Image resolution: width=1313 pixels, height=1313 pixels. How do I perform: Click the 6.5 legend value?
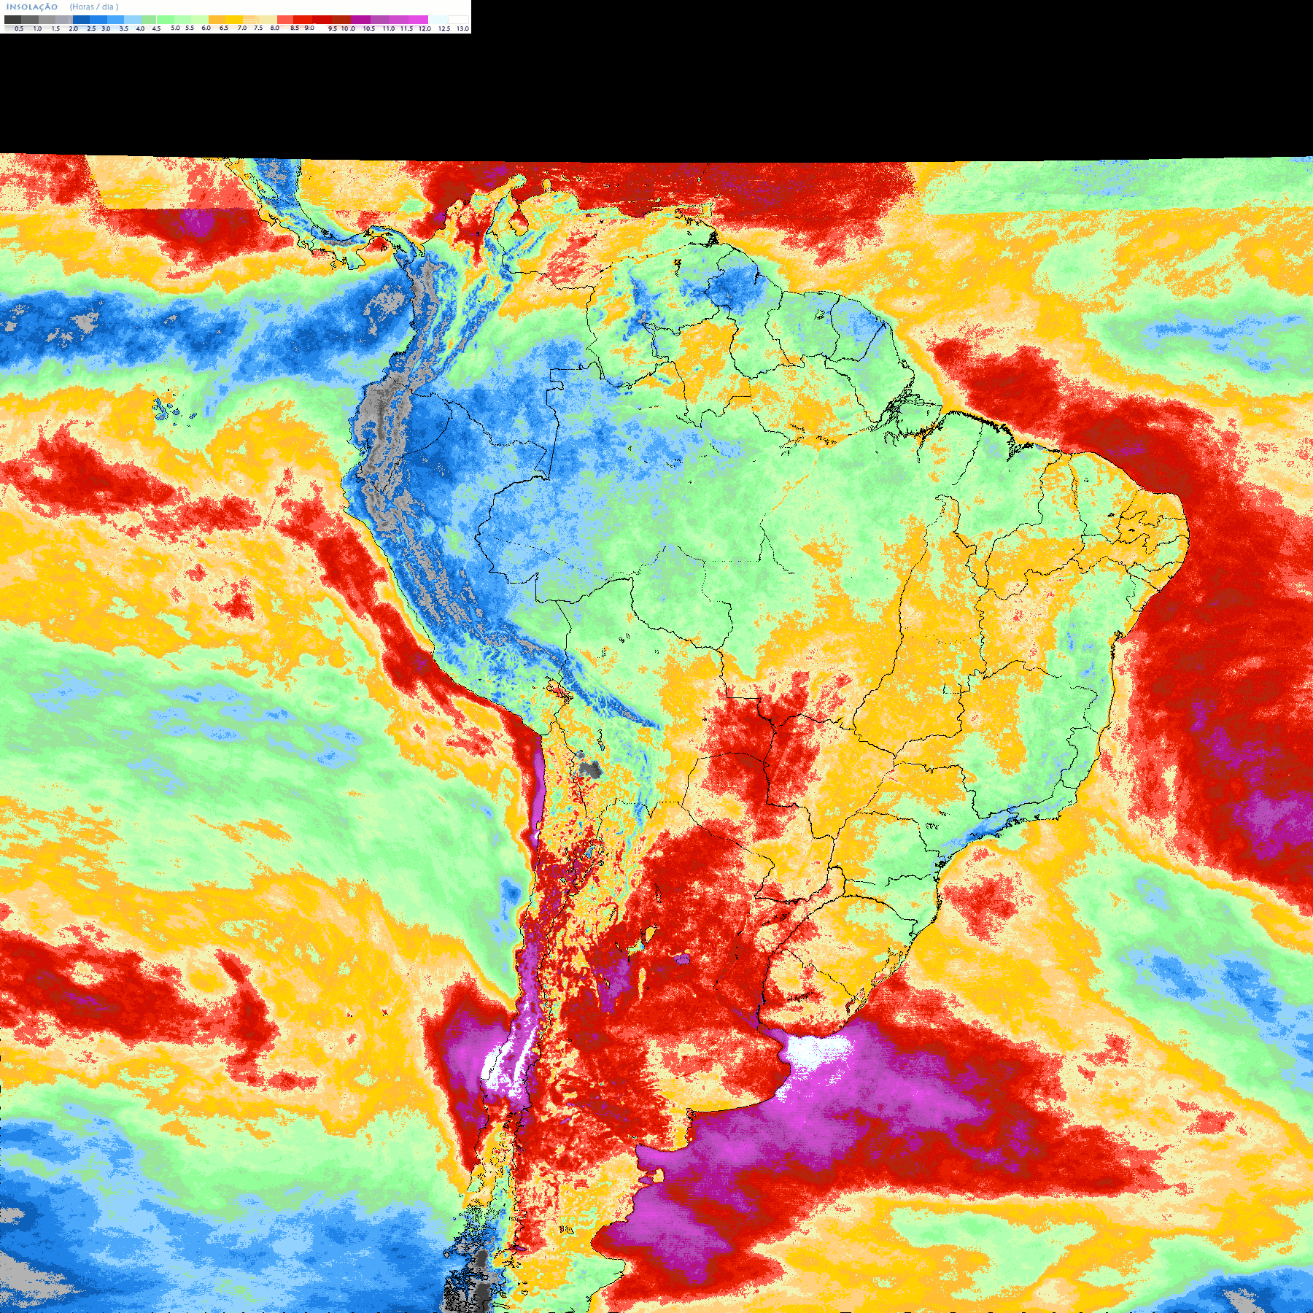[x=224, y=28]
